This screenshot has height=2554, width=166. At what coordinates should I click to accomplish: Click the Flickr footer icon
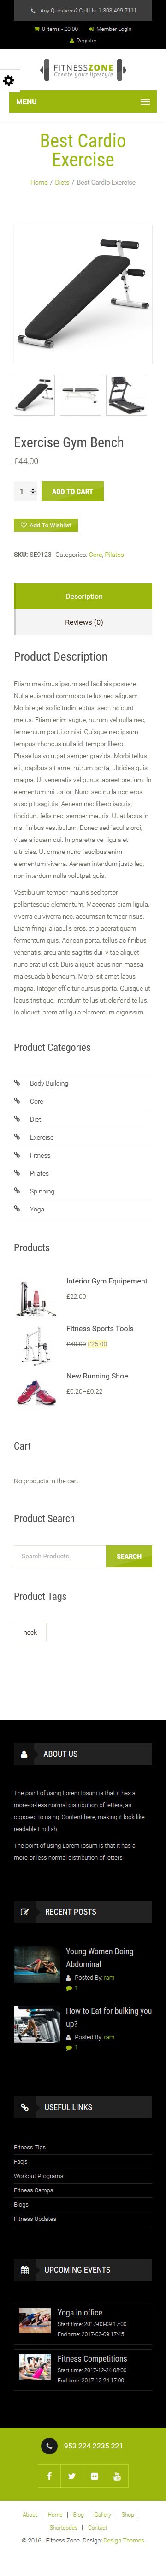(94, 2468)
